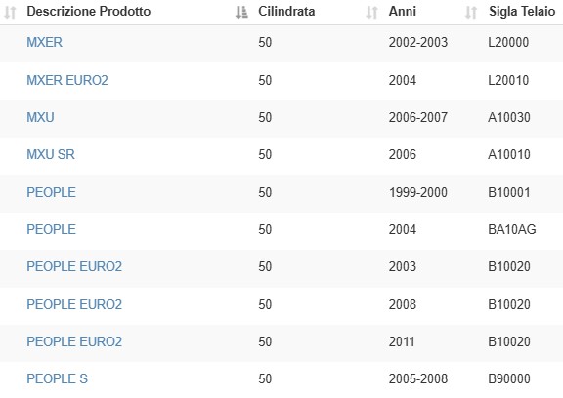Click the Cilindrata column header
Viewport: 563px width, 398px height.
point(286,12)
